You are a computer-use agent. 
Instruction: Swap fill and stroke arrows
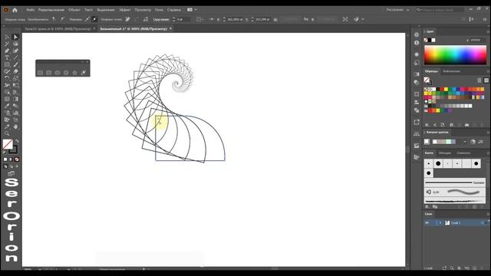[x=17, y=141]
